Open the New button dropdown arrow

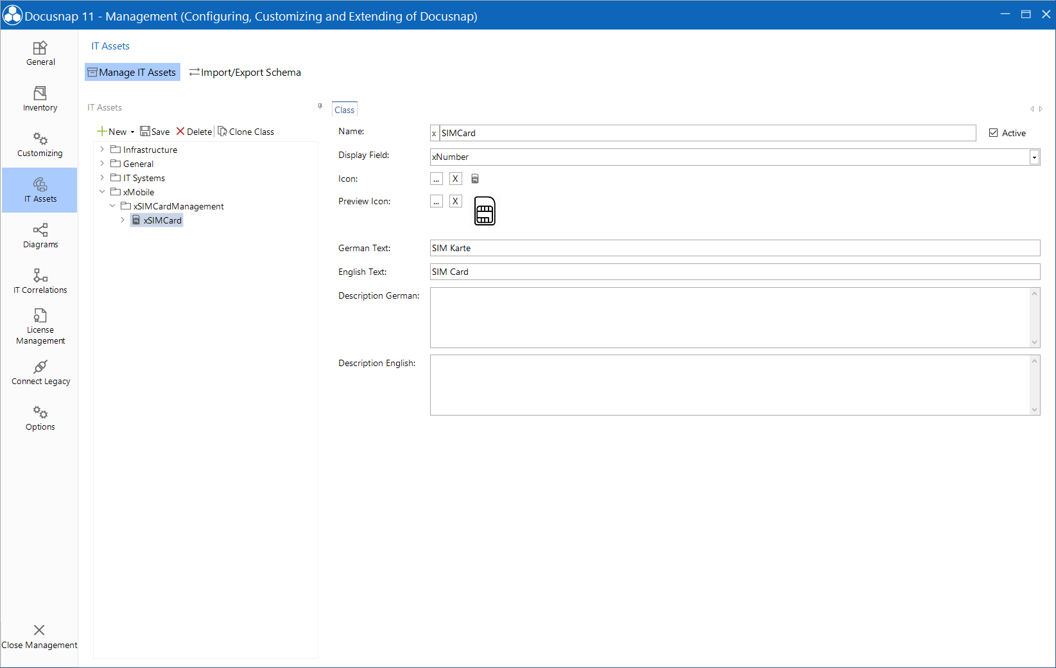coord(133,131)
